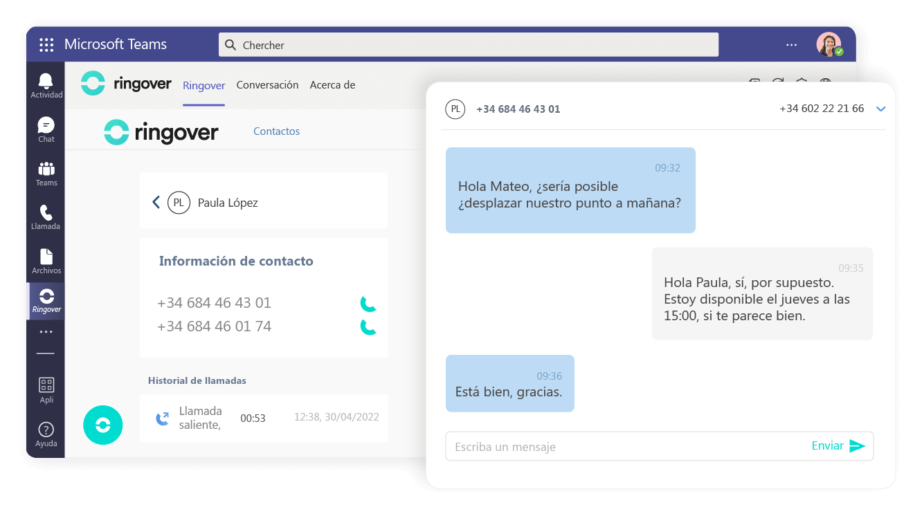The width and height of the screenshot is (922, 516).
Task: Expand the +34 602 22 21 66 dropdown chevron
Action: coord(880,109)
